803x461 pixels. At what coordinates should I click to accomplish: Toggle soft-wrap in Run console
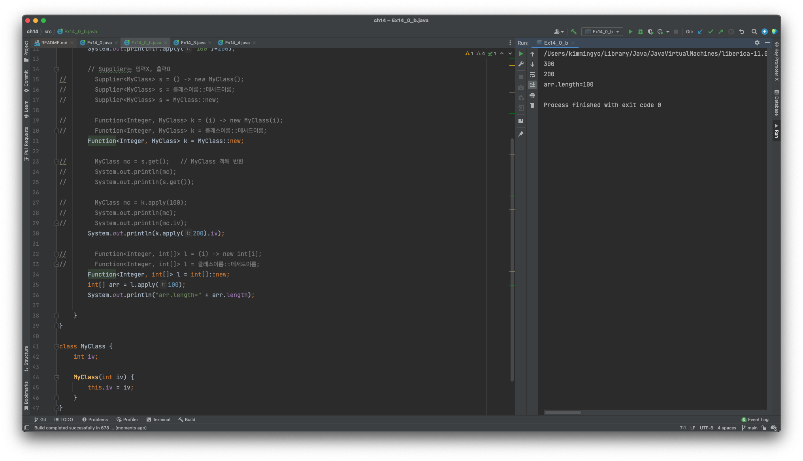click(x=532, y=75)
